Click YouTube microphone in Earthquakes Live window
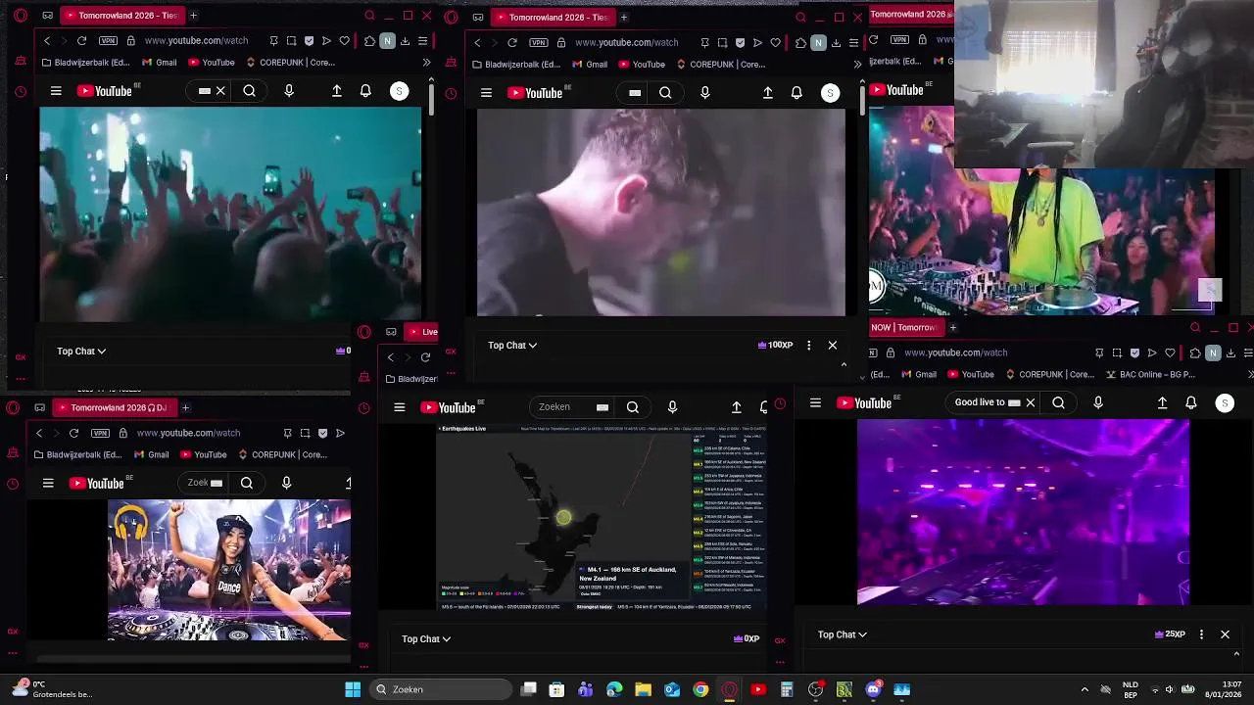 pyautogui.click(x=672, y=407)
